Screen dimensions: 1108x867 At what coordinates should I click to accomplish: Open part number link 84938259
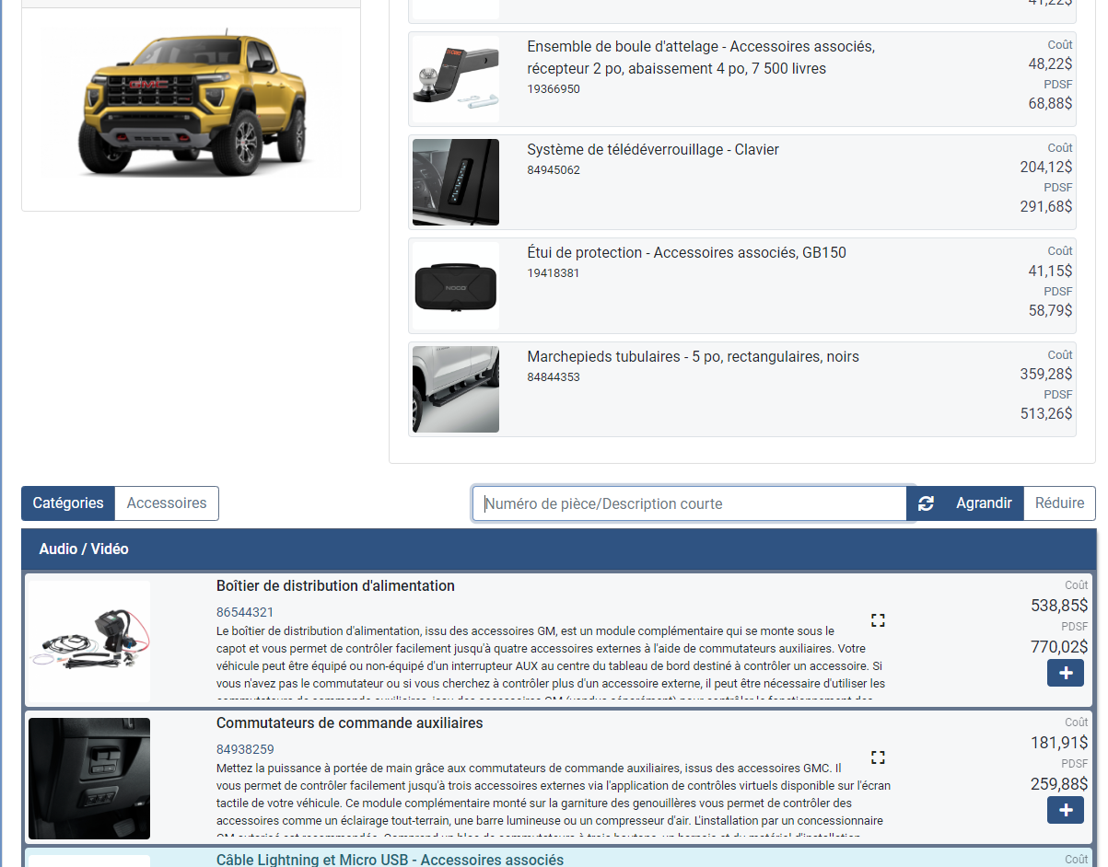coord(245,749)
